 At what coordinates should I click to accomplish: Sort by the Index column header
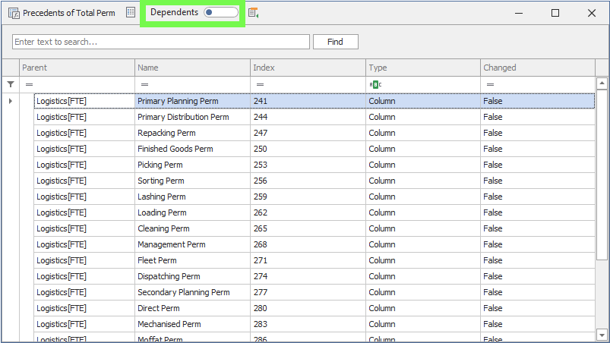click(308, 68)
